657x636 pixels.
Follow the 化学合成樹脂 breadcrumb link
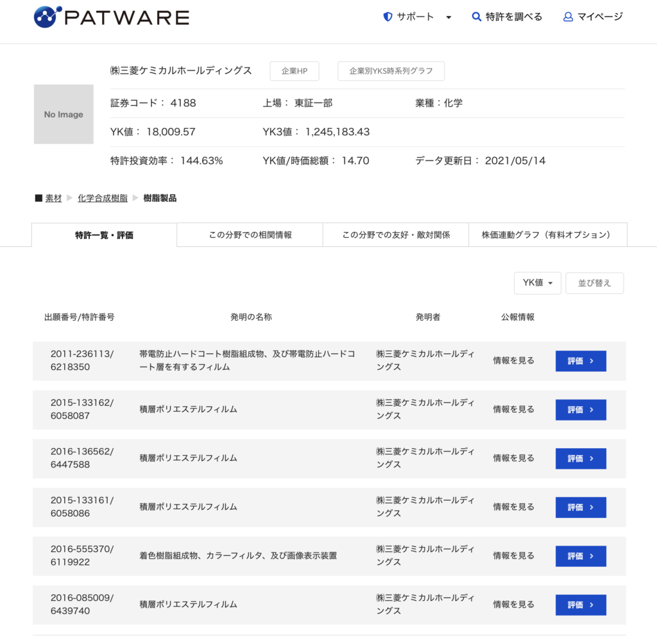[103, 198]
